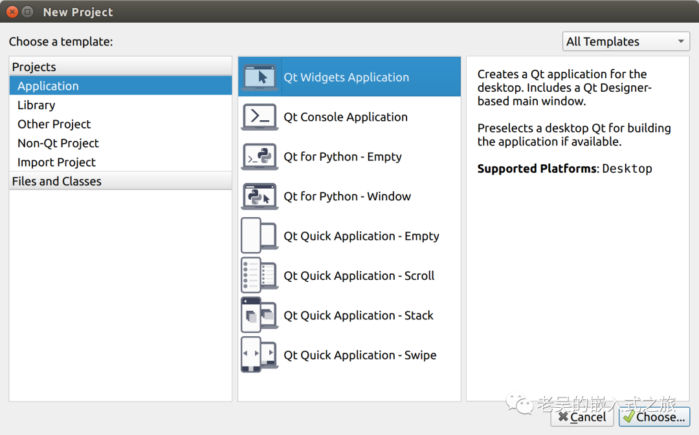Open the All Templates dropdown
The height and width of the screenshot is (435, 699).
coord(626,41)
